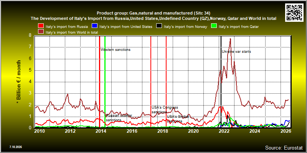Select legend label 'Italy's import from Norway'
307x153 pixels.
point(185,27)
